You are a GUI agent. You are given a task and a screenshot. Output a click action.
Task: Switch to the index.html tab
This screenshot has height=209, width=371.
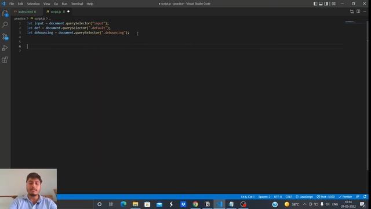click(x=27, y=12)
